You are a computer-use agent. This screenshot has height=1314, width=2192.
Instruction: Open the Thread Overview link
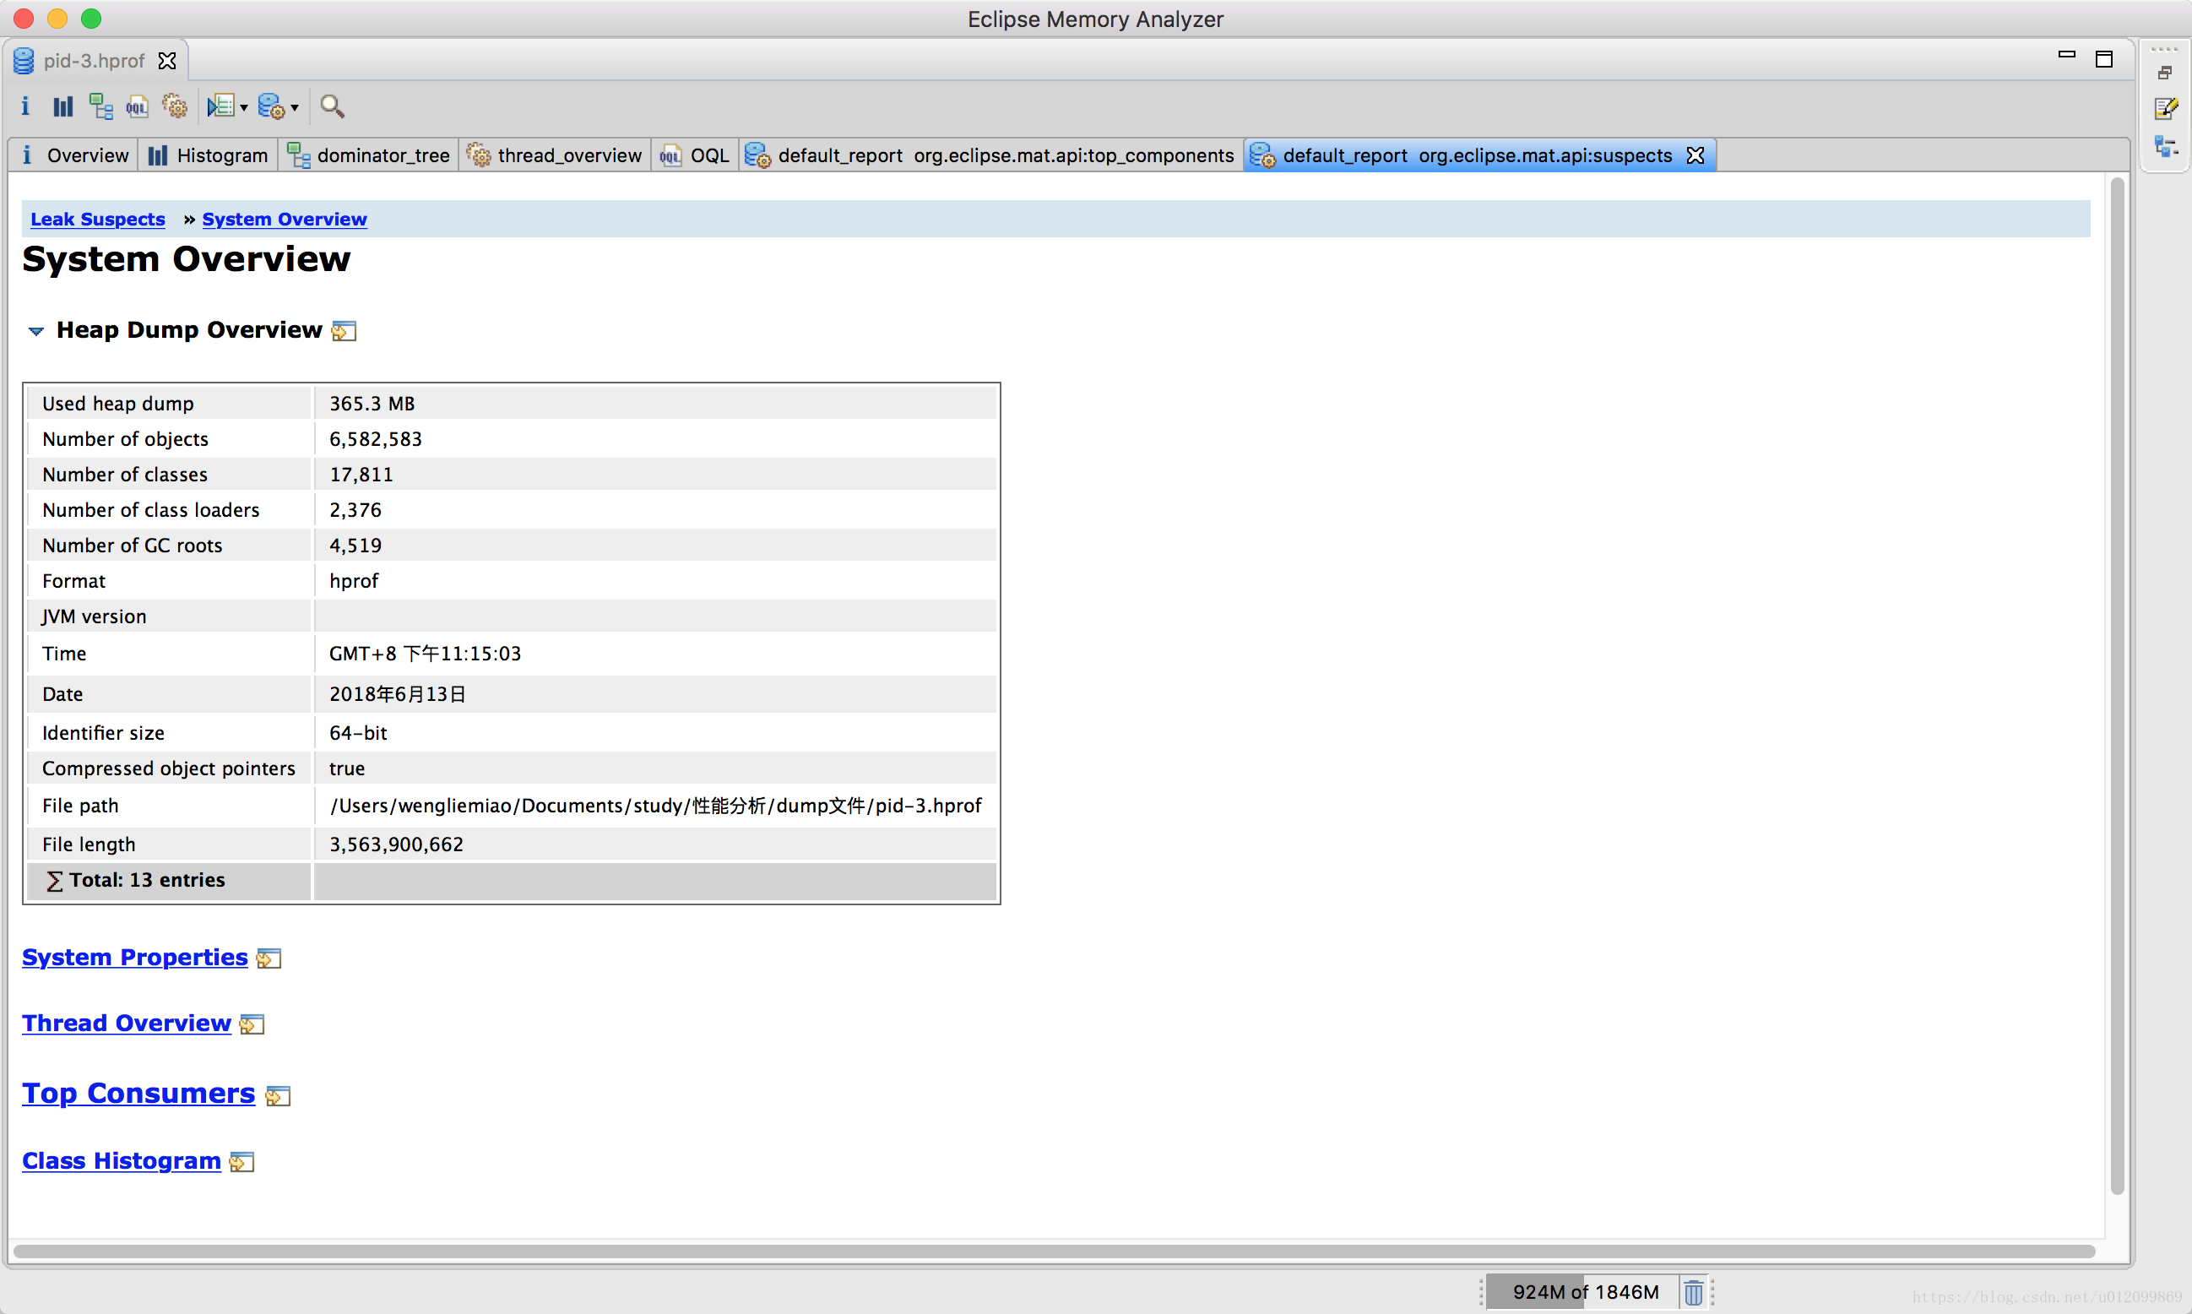[127, 1023]
